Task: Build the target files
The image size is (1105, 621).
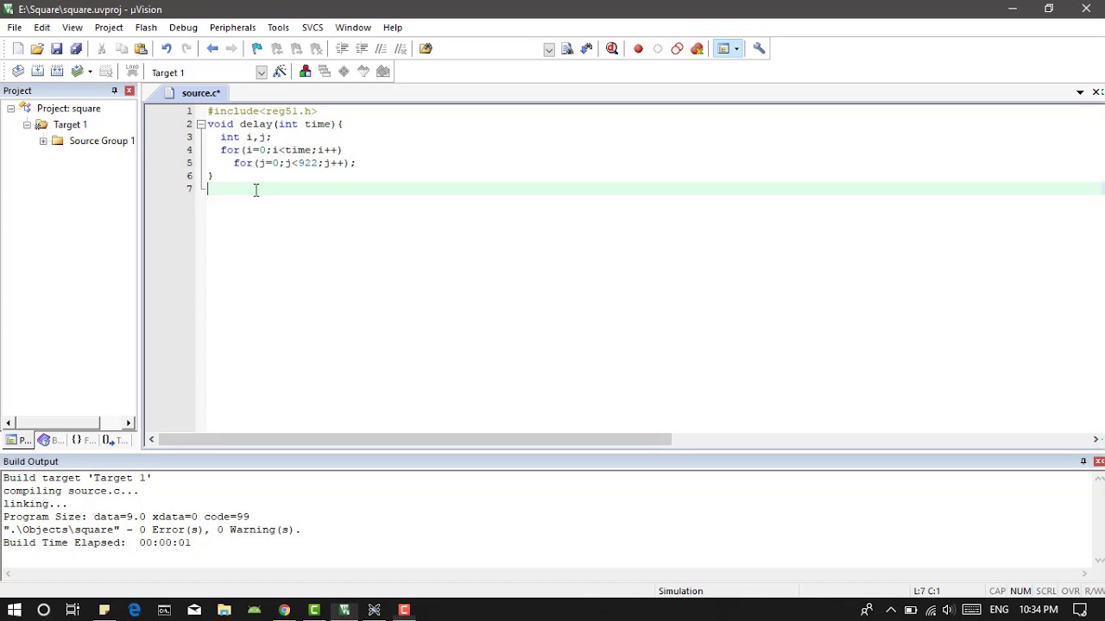Action: tap(37, 72)
